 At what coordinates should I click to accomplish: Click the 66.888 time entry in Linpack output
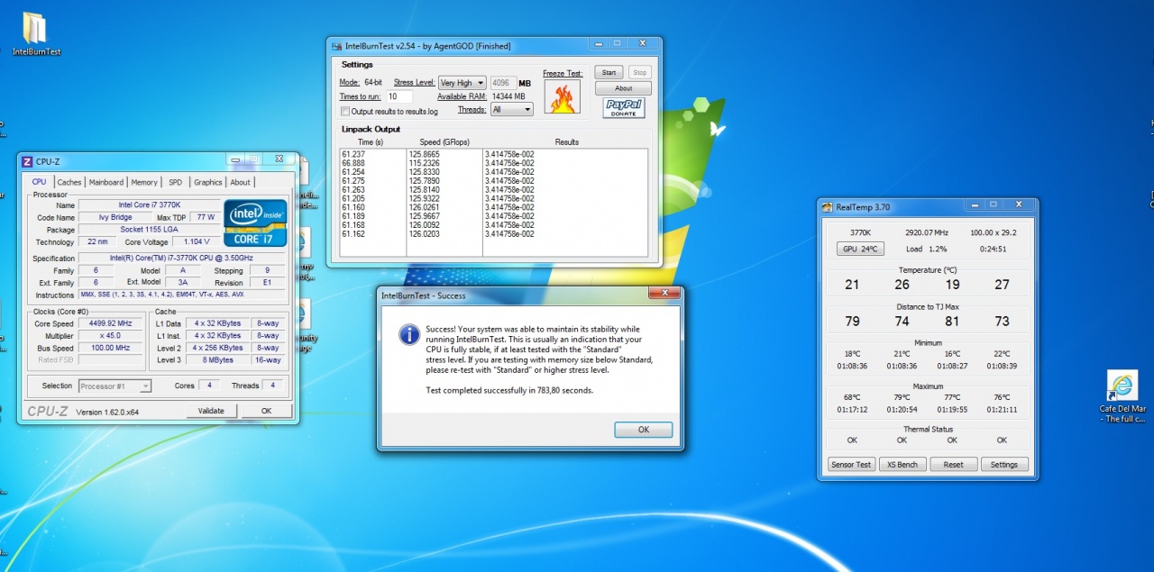click(353, 163)
